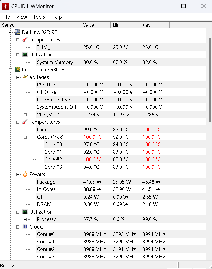Click the Max column header
Viewport: 212px width, 269px height.
coord(155,25)
